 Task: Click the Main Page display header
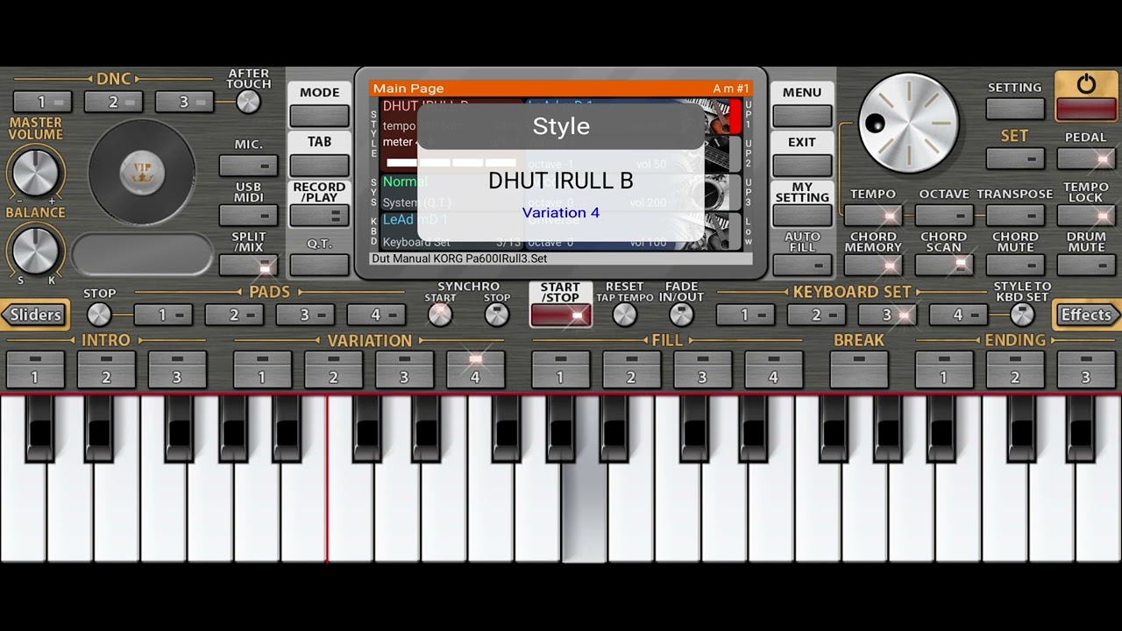coord(561,89)
